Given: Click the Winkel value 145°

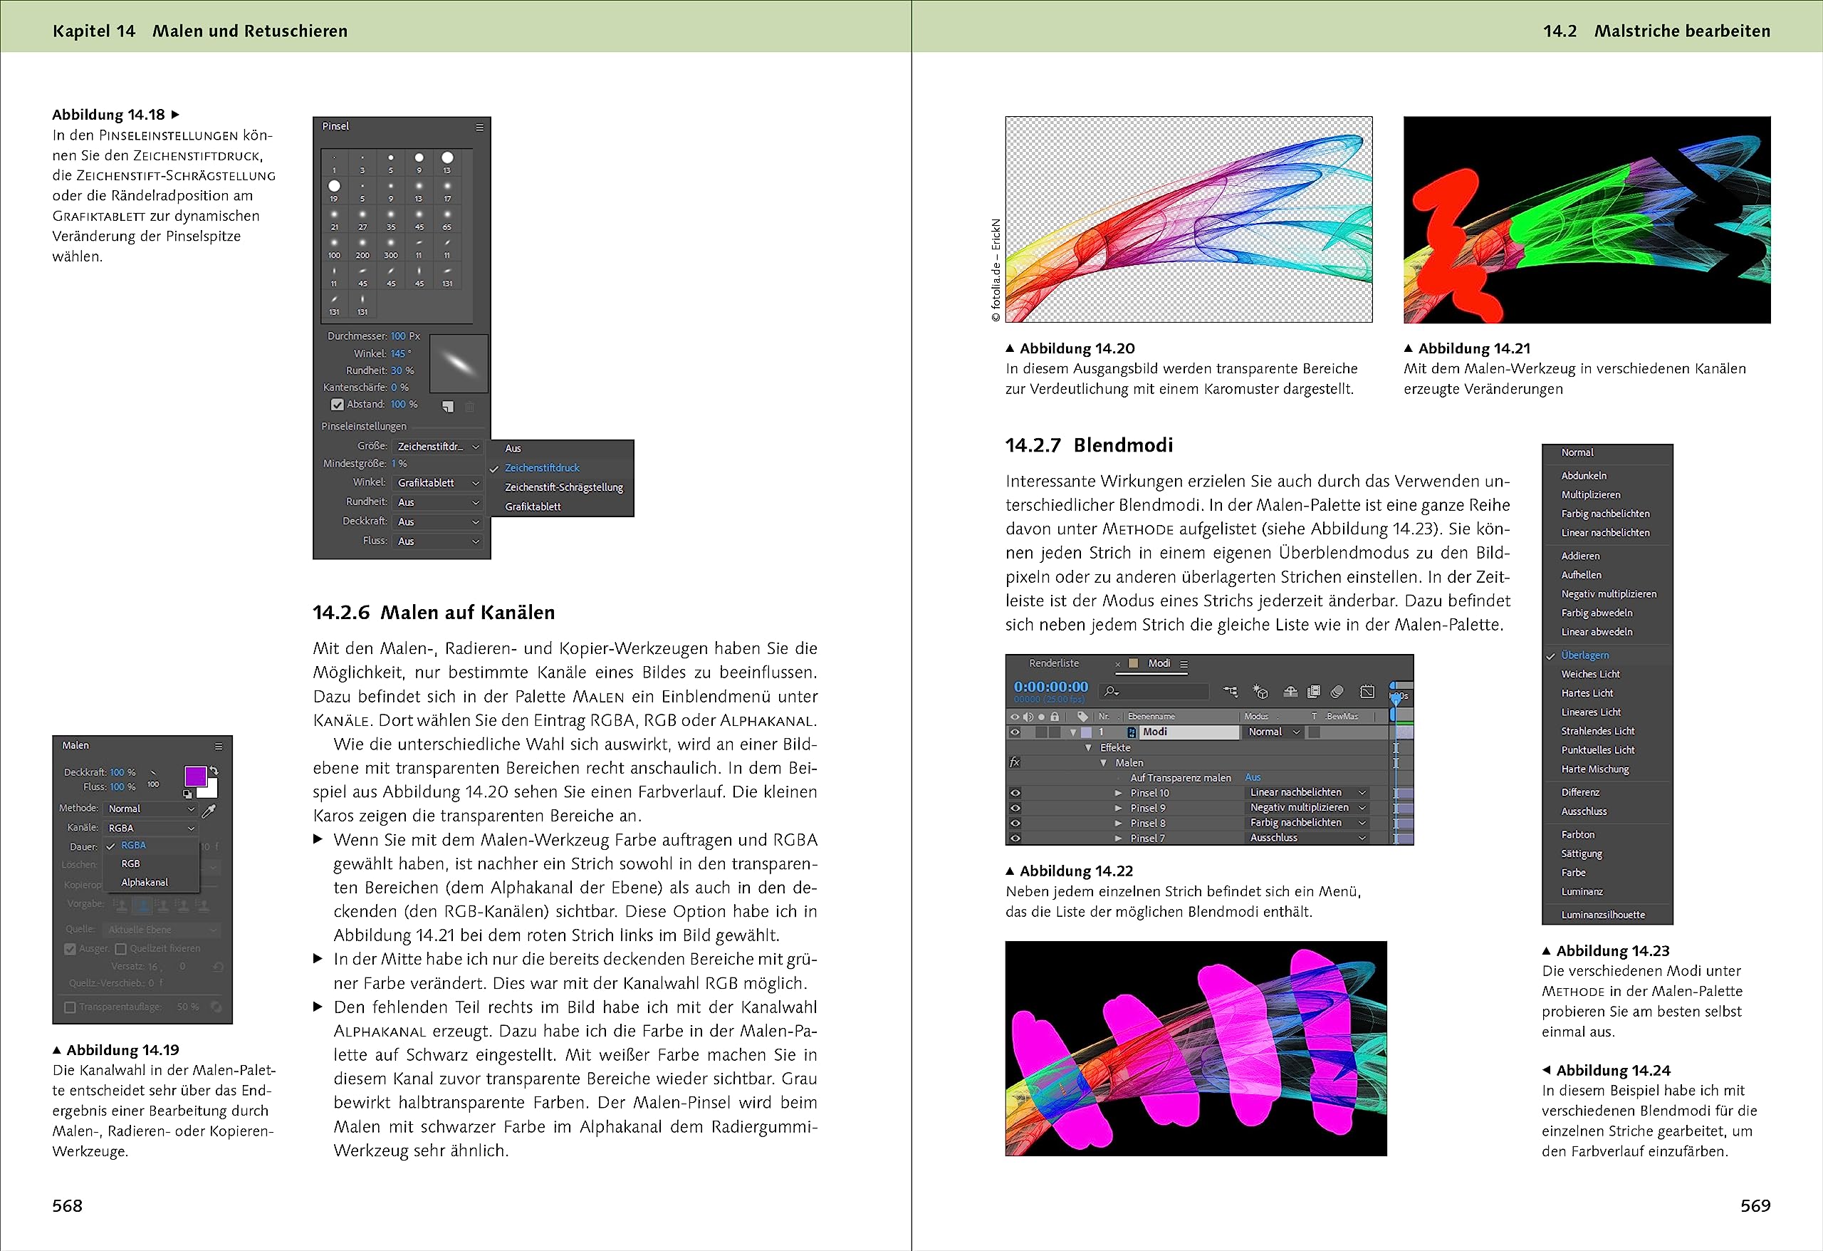Looking at the screenshot, I should [401, 354].
